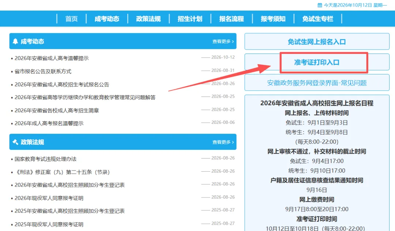Open 2025年现役军人同意报考证明 link
The image size is (395, 231).
pos(49,224)
